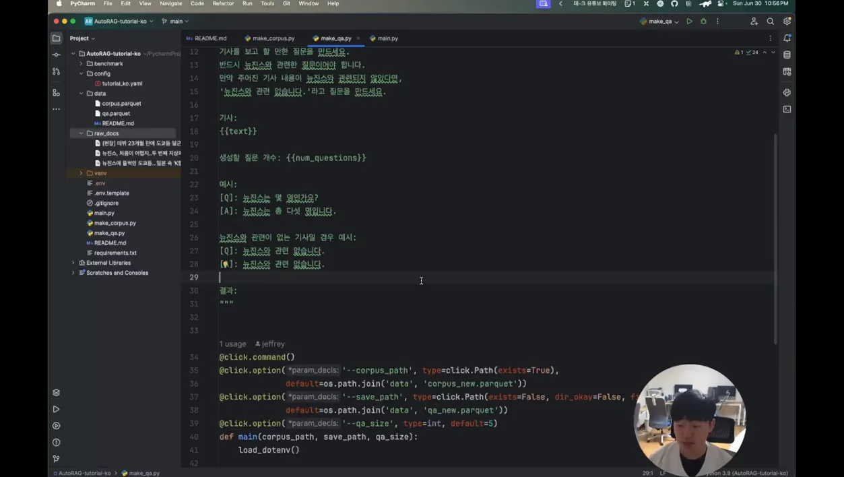Click the warnings and typos inspection indicator
The height and width of the screenshot is (477, 844).
pos(746,52)
